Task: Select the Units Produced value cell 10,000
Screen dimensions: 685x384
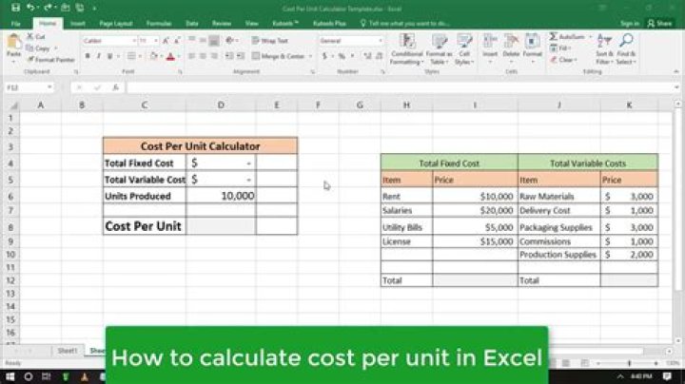Action: click(x=222, y=195)
